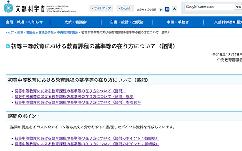Open the サイトマップ link

101,8
